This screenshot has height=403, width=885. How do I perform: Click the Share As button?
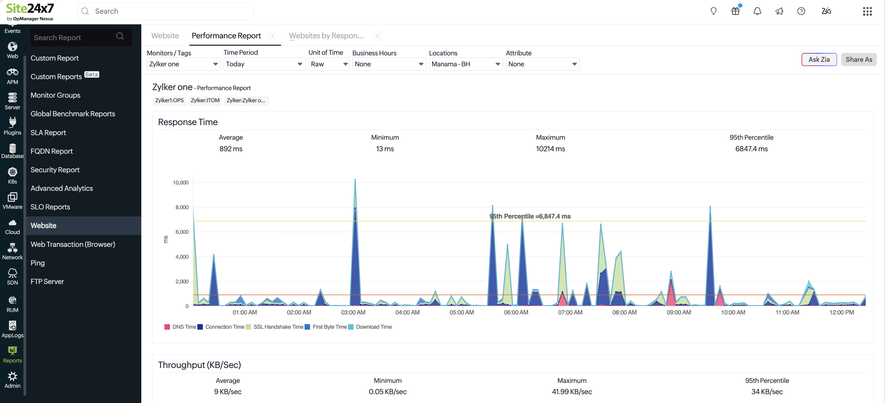click(859, 59)
